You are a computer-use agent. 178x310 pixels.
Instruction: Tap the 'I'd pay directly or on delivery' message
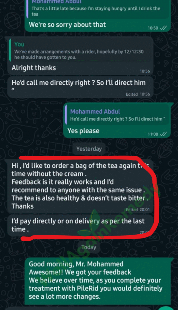point(81,225)
